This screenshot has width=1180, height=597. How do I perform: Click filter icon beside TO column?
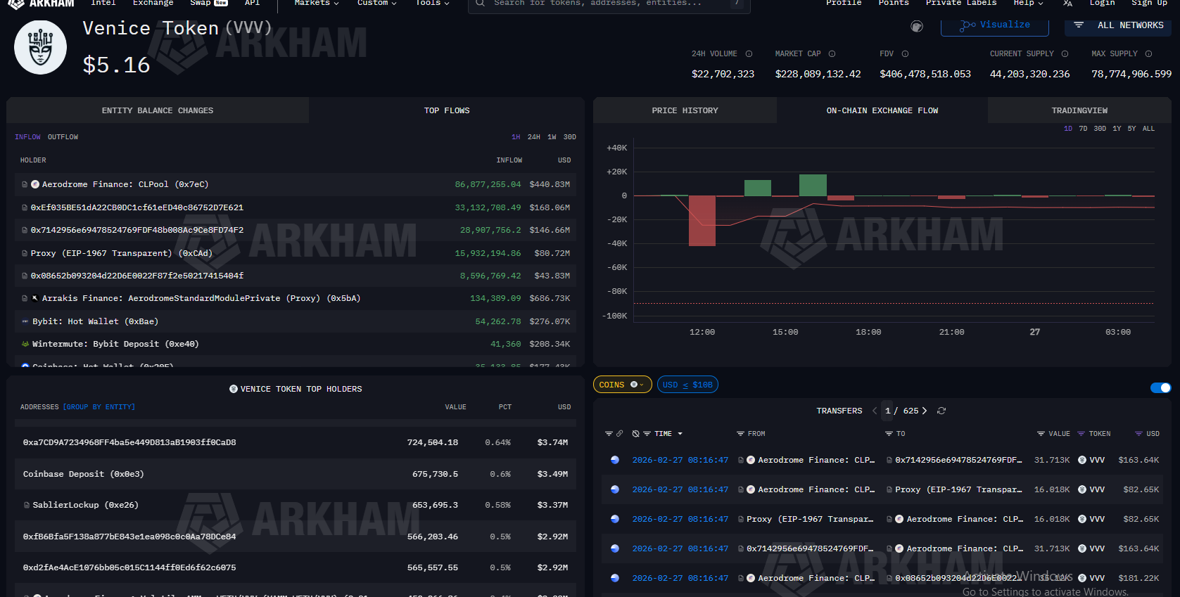click(x=889, y=434)
